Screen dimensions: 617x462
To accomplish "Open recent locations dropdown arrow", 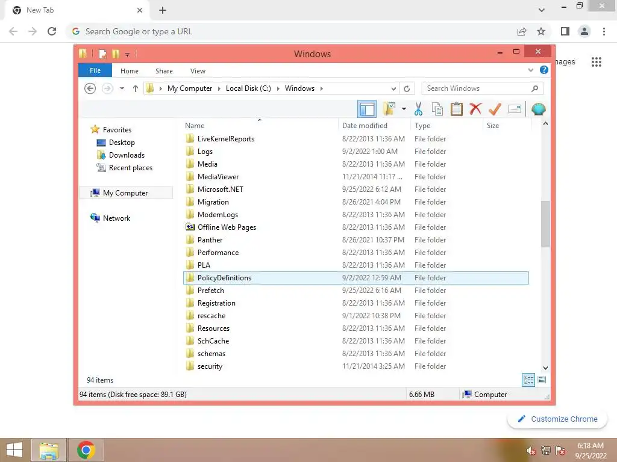I will coord(122,88).
